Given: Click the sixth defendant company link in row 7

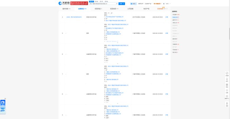Looking at the screenshot, I should 112,80.
